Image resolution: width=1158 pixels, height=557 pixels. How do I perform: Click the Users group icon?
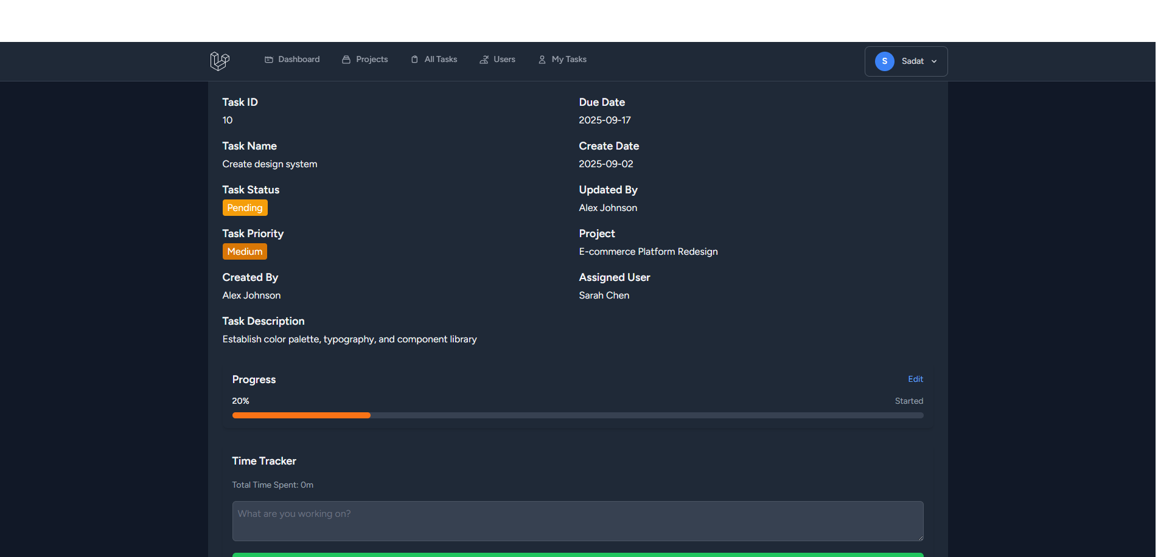pyautogui.click(x=484, y=60)
